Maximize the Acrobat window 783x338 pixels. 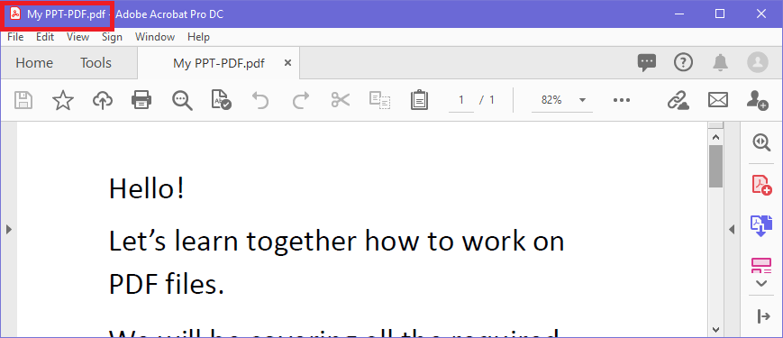click(720, 14)
